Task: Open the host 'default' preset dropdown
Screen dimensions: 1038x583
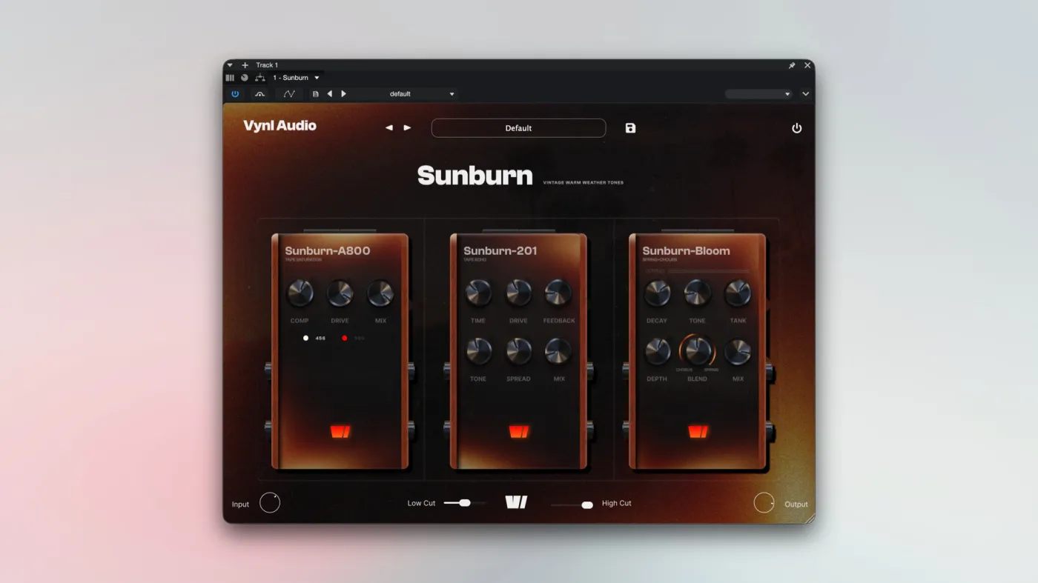Action: click(x=402, y=94)
